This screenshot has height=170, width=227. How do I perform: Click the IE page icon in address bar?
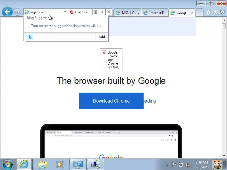coord(27,12)
